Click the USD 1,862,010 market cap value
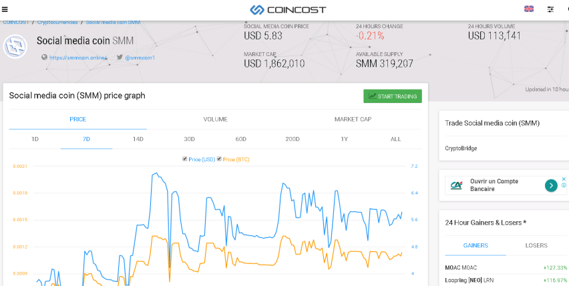 [274, 64]
